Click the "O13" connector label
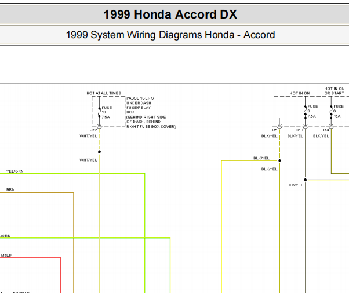Viewport: 349px width, 293px height. pyautogui.click(x=299, y=130)
